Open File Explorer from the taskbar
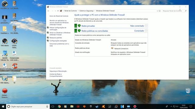The image size is (195, 109). coord(72,106)
